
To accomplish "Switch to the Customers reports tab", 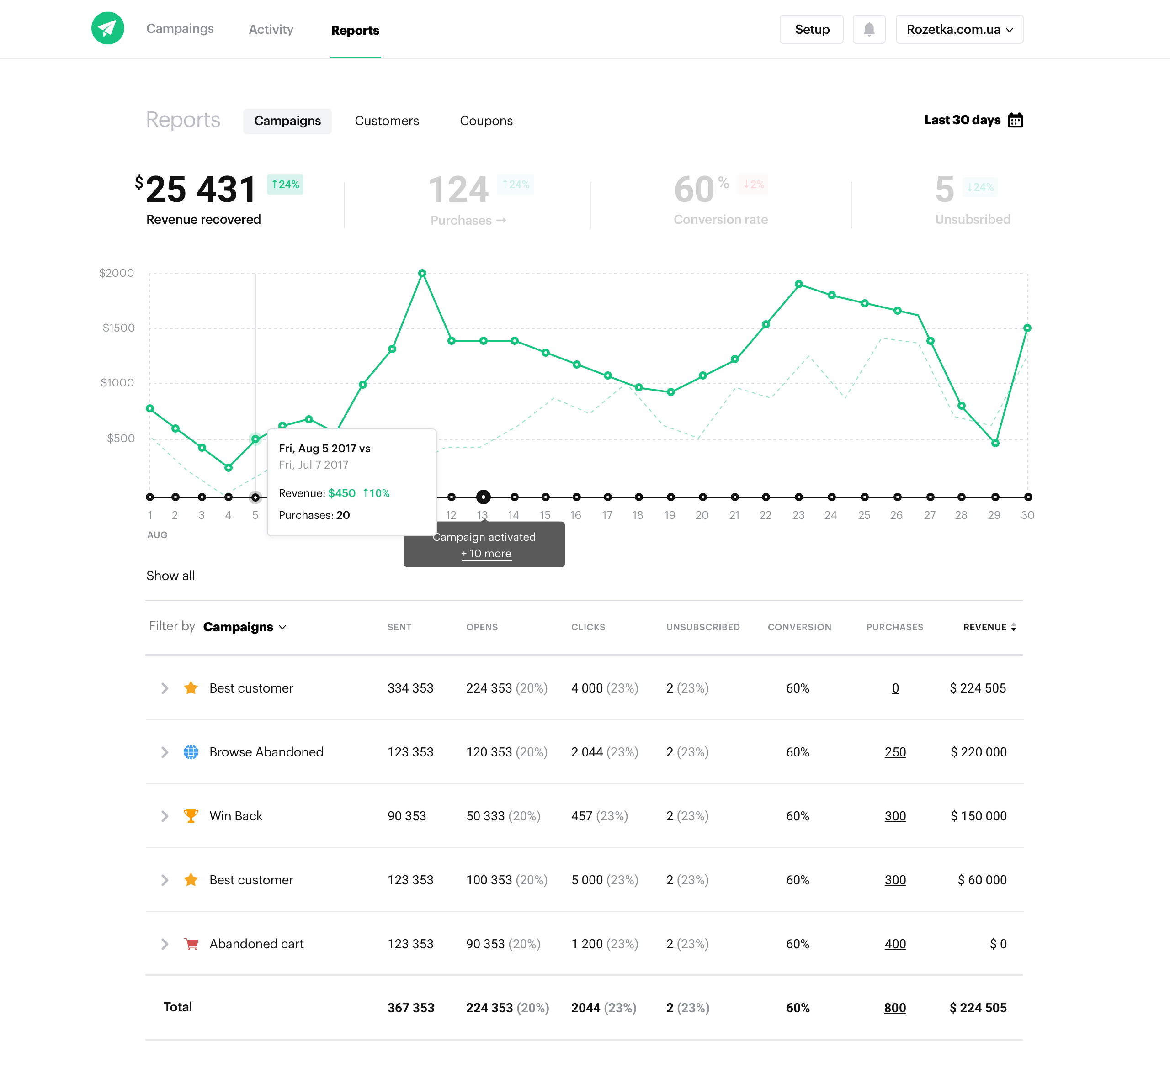I will tap(387, 121).
